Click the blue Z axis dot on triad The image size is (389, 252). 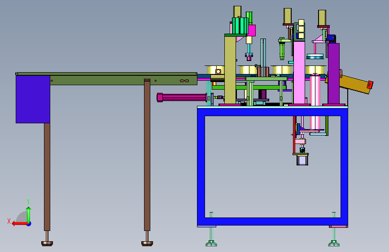coord(29,224)
